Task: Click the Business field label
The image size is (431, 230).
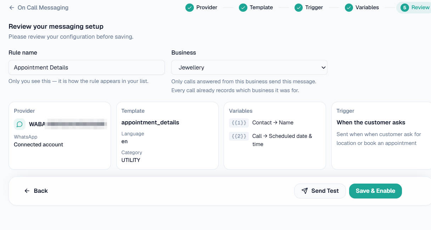Action: (x=184, y=52)
